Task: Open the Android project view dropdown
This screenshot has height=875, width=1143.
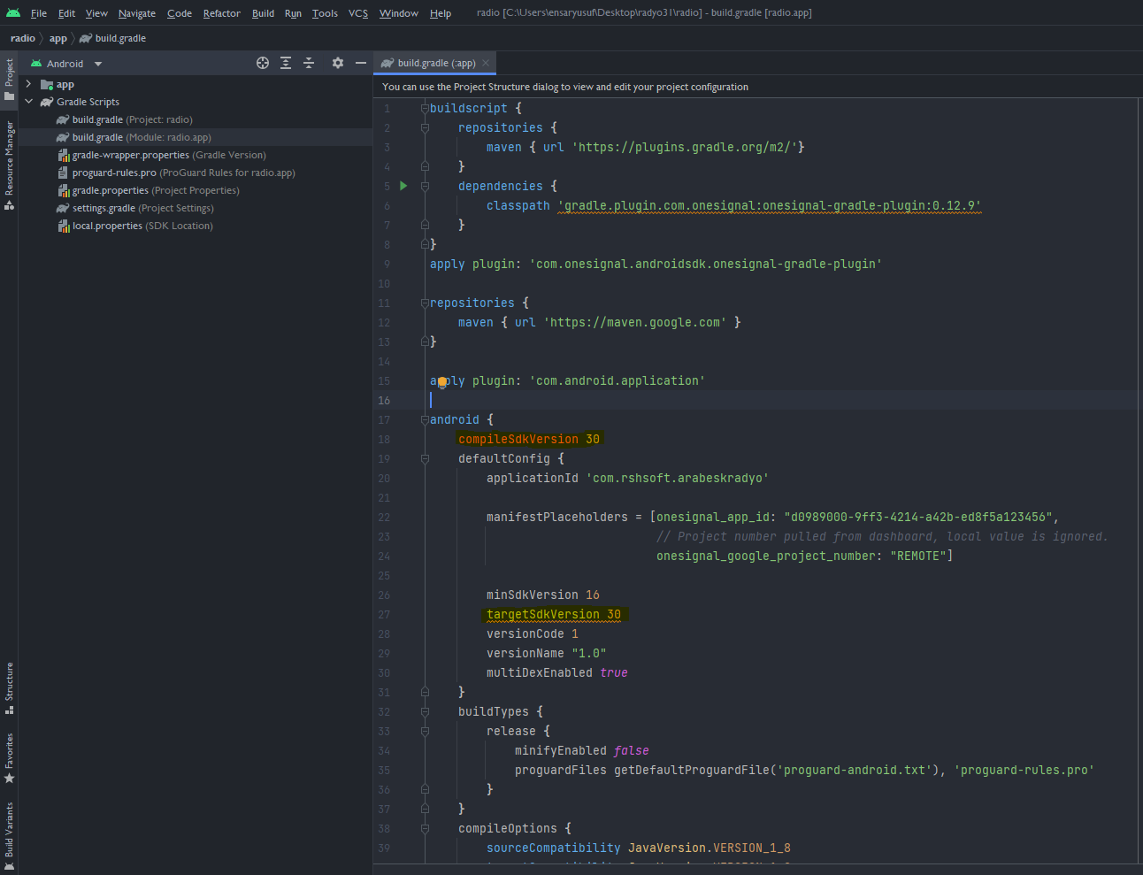Action: 98,64
